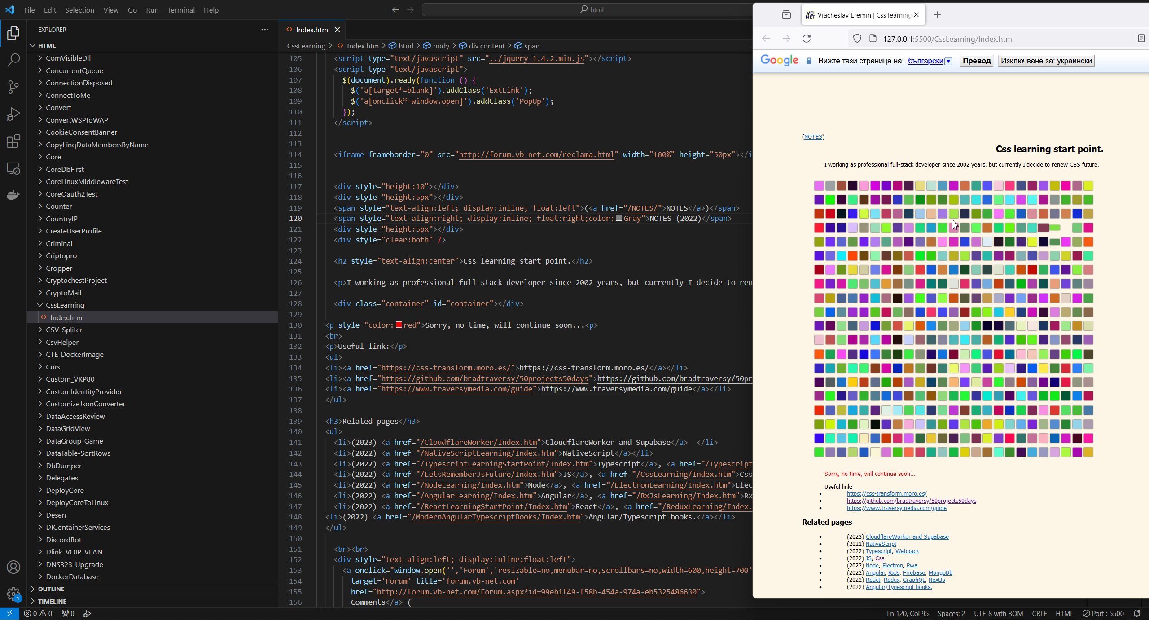Open the Docker sidebar icon
1149x620 pixels.
[x=13, y=195]
